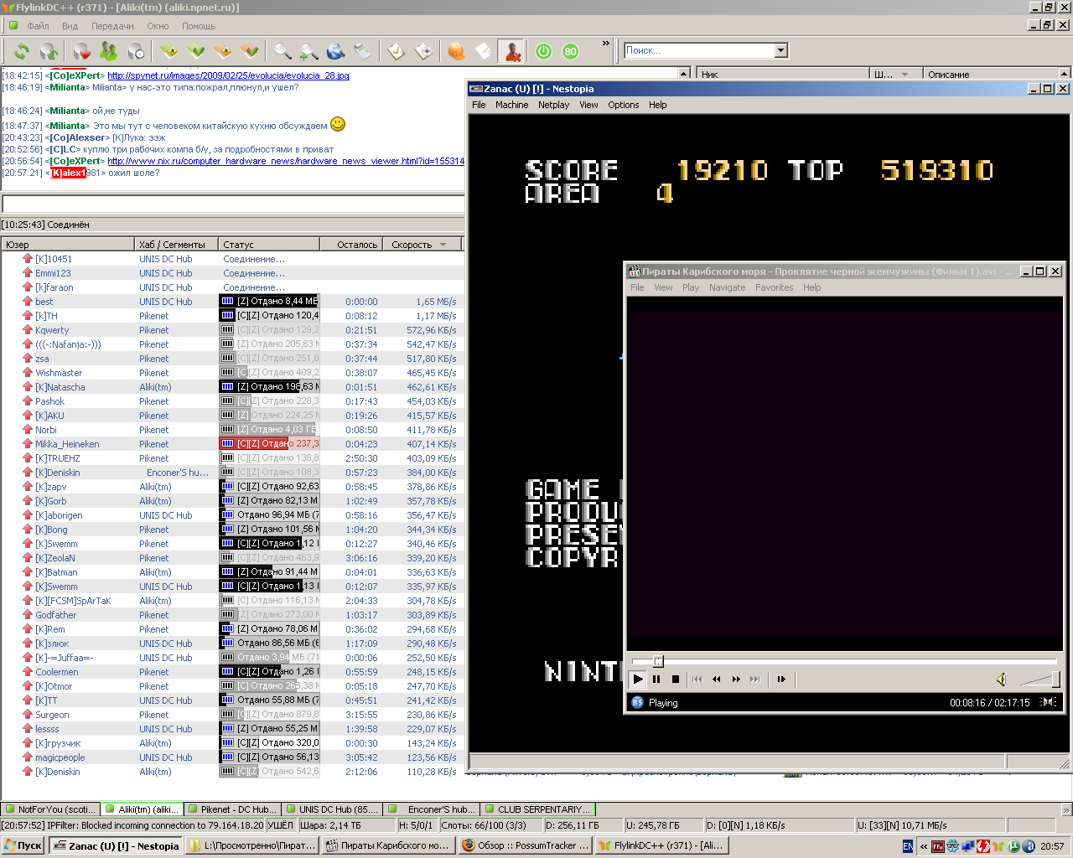Click the media player volume slider
This screenshot has width=1073, height=858.
tap(1040, 680)
